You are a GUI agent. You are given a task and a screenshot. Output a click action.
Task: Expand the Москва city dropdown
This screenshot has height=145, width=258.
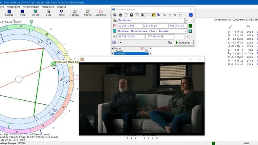click(x=185, y=31)
